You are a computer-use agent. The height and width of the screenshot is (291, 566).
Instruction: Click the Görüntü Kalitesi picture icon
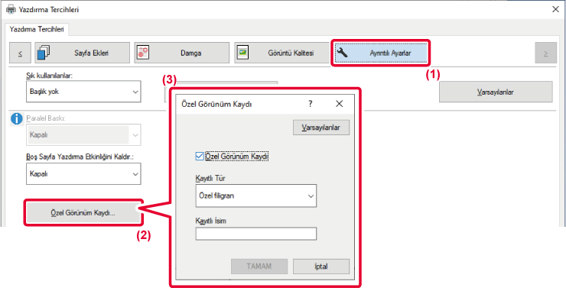click(x=242, y=53)
